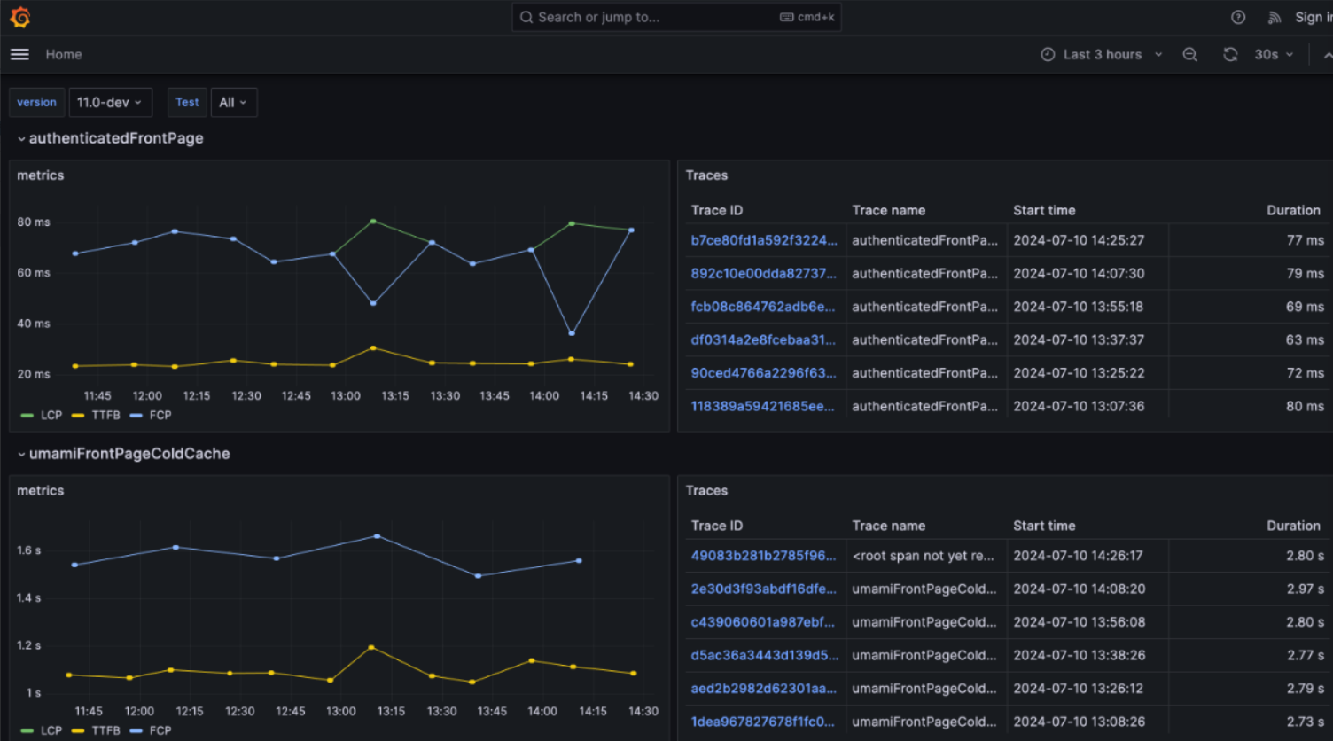Click the umamiFrontPageColdCache metrics panel title
Screen dimensions: 1333x741
41,491
